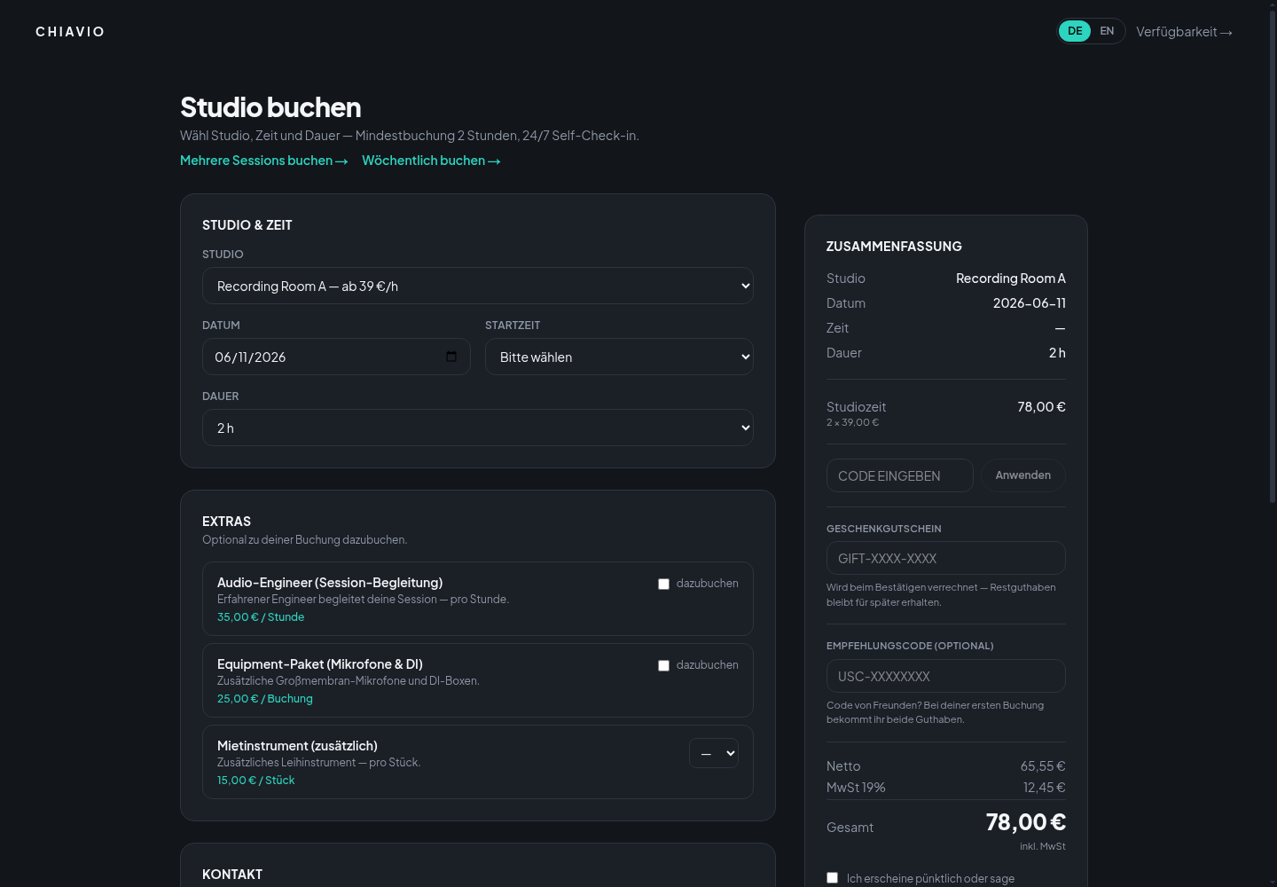The width and height of the screenshot is (1277, 887).
Task: Click the Datum date field 06/11/2026
Action: [x=336, y=357]
